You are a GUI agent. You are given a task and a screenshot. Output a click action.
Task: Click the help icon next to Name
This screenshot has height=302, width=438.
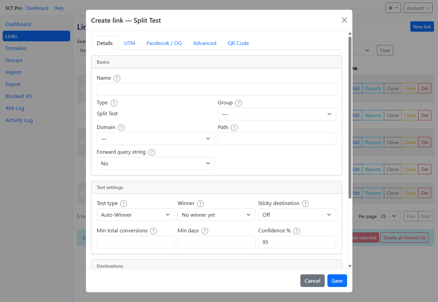117,78
